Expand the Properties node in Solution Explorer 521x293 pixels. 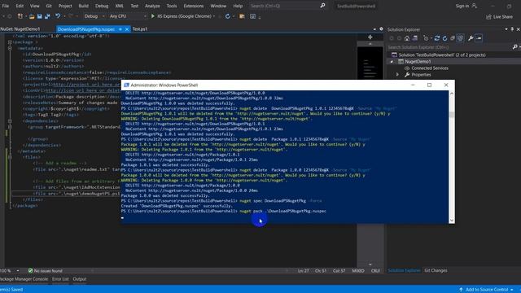(x=398, y=75)
